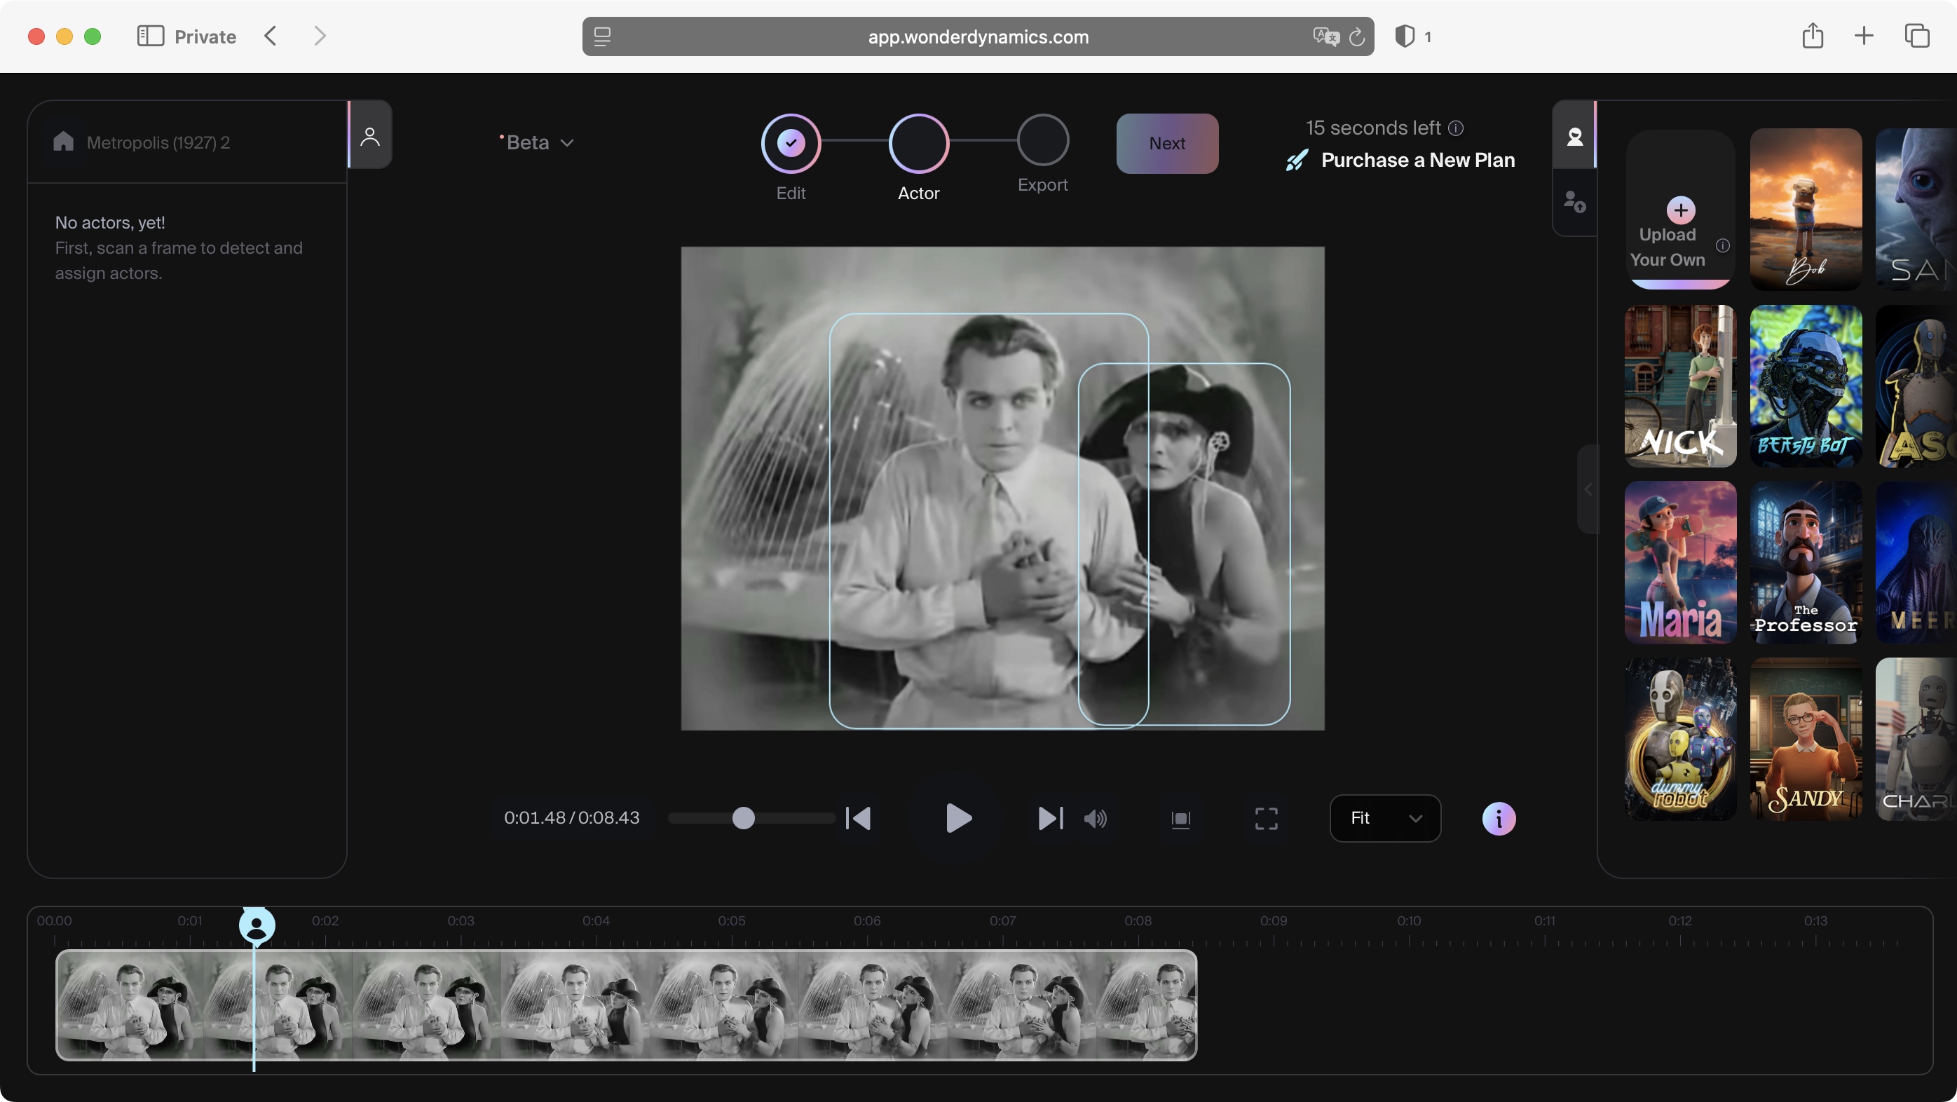Toggle the Safari sidebar
This screenshot has width=1957, height=1102.
point(151,36)
